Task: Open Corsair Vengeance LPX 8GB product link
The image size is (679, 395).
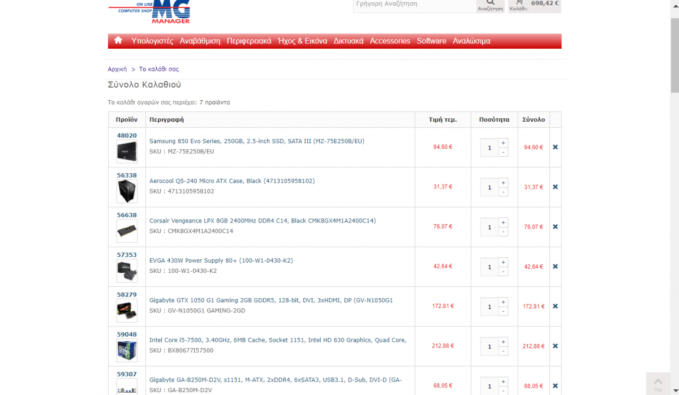Action: pyautogui.click(x=263, y=221)
